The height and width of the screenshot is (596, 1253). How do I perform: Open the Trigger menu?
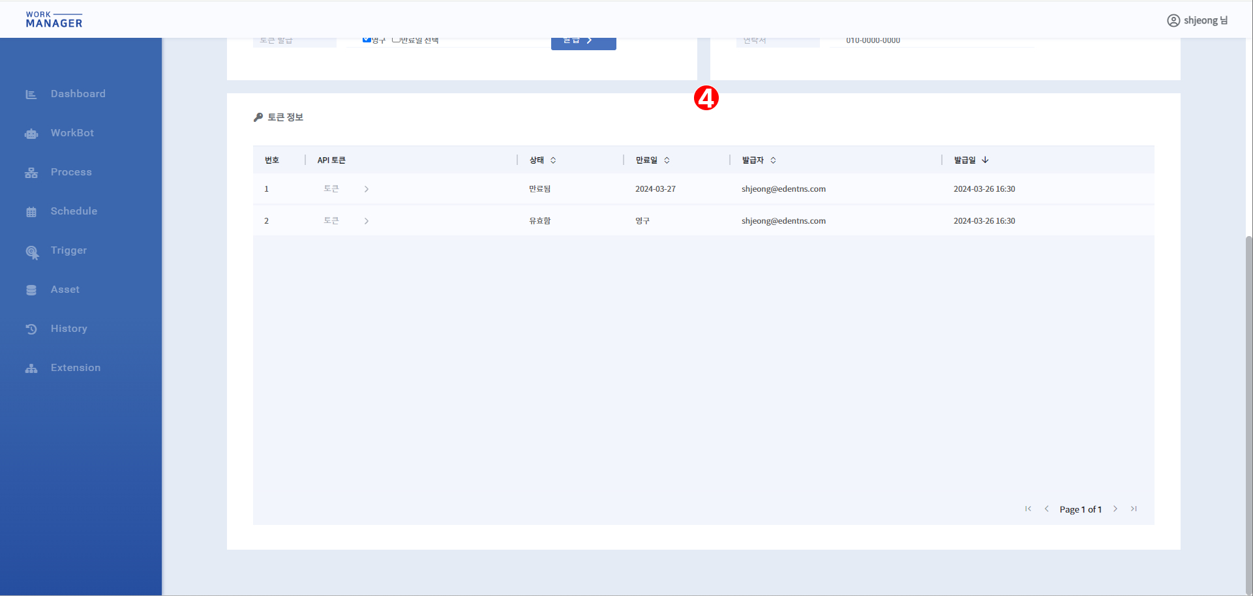click(68, 250)
